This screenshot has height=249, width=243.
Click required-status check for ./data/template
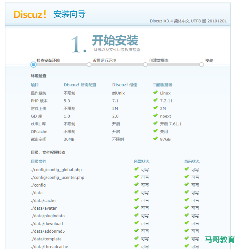coord(136,238)
